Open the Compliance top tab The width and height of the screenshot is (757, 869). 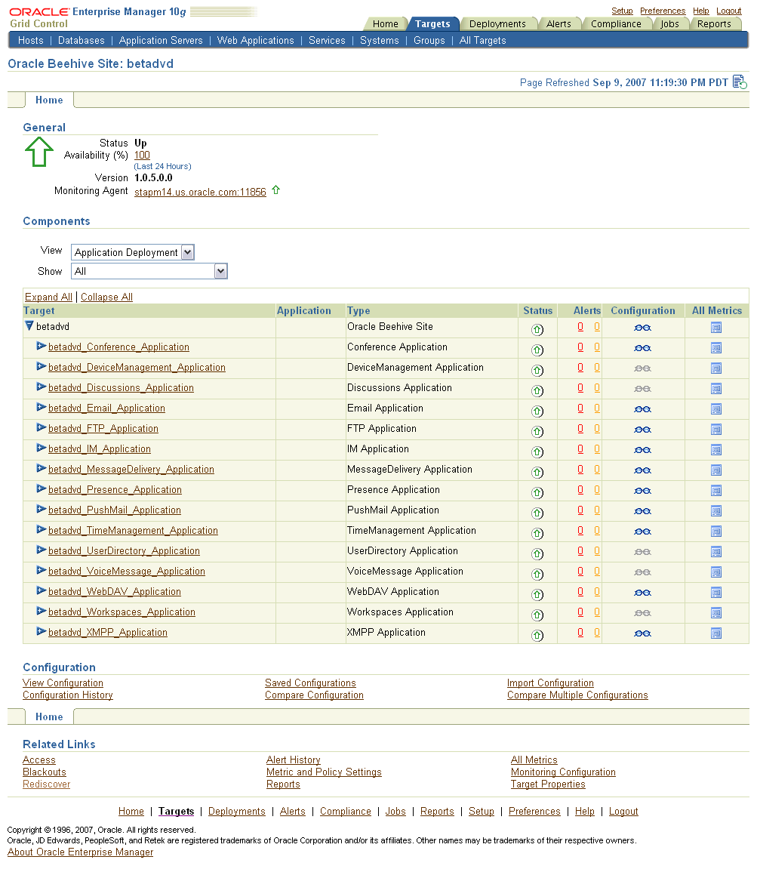coord(616,24)
